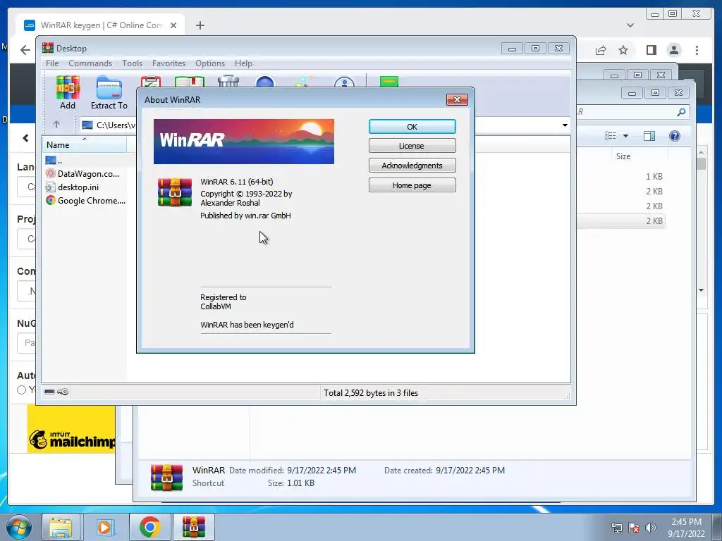Image resolution: width=722 pixels, height=541 pixels.
Task: Bookmark this page with the star icon
Action: click(x=623, y=50)
